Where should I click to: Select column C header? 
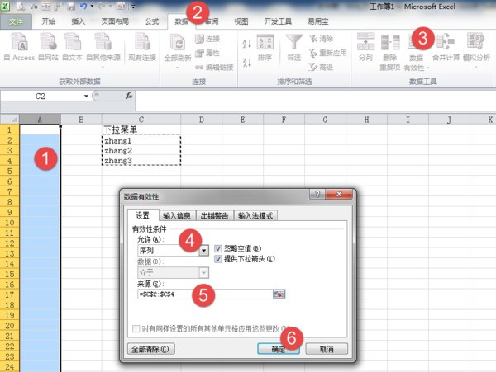coord(141,120)
